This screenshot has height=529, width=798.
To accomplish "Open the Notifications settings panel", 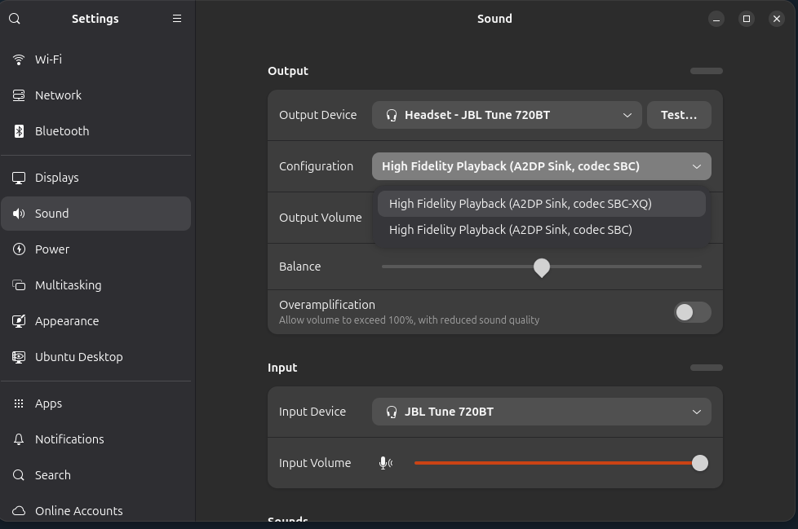I will tap(69, 439).
